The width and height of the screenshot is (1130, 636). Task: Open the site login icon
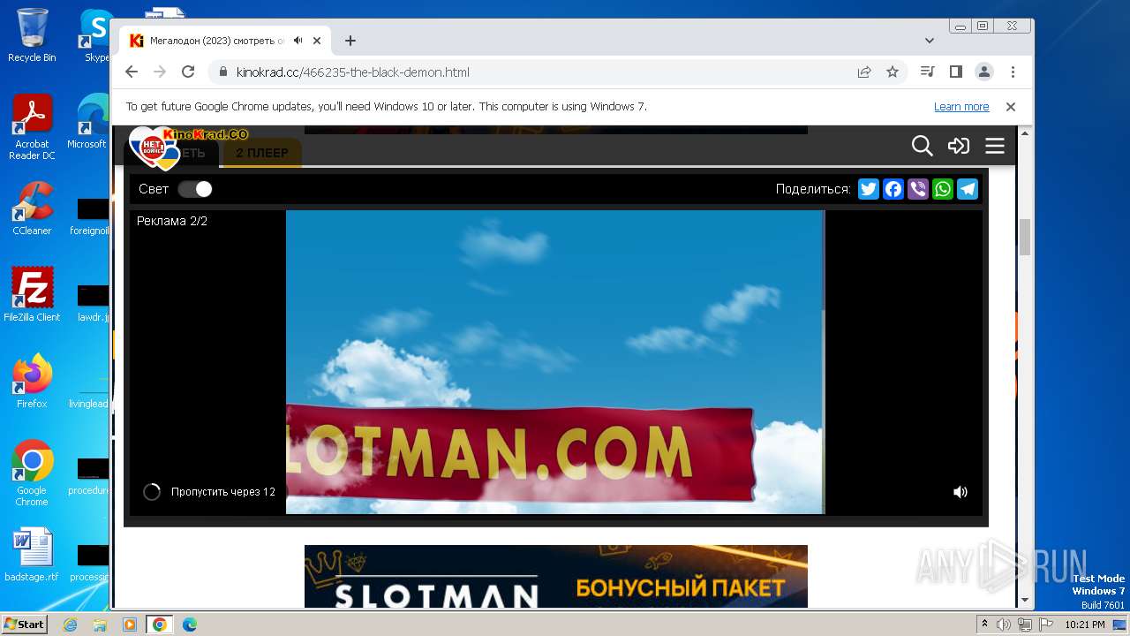tap(959, 146)
